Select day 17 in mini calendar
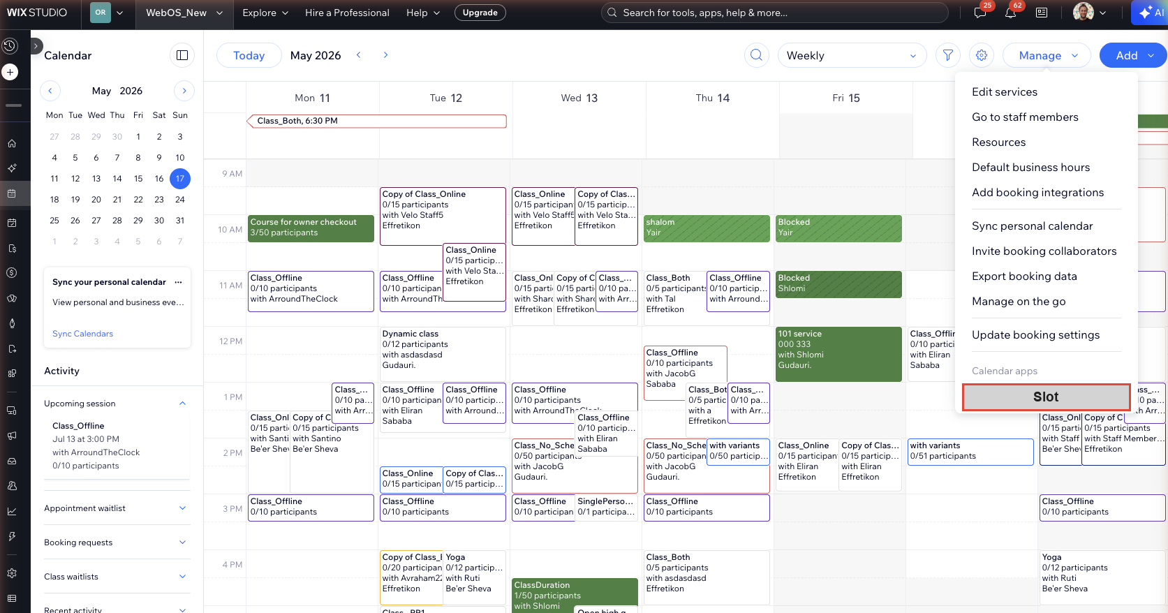The image size is (1168, 613). (x=180, y=178)
